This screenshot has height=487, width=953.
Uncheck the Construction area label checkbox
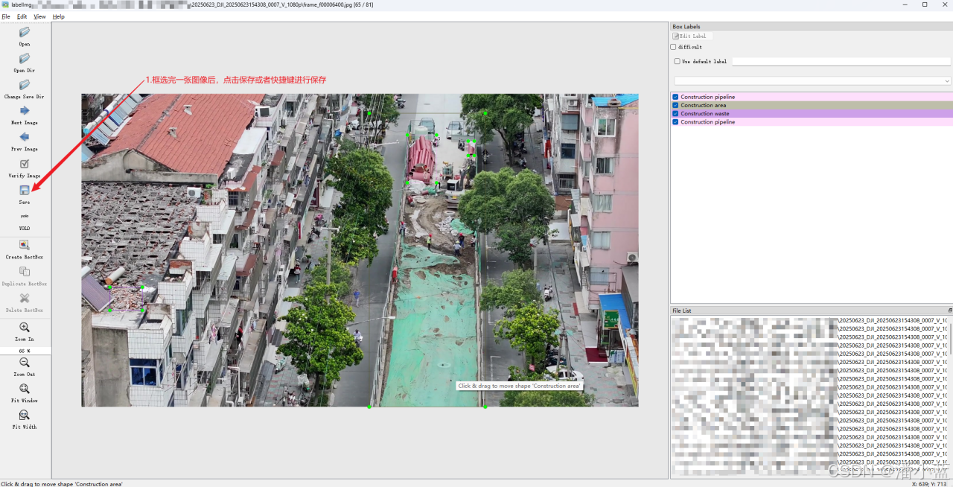(675, 105)
